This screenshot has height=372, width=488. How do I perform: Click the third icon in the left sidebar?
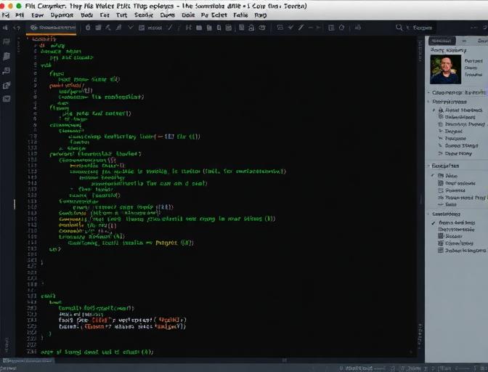pyautogui.click(x=7, y=70)
